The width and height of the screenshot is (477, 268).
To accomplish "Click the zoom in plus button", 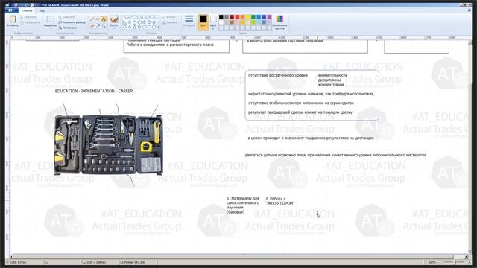I will click(469, 262).
